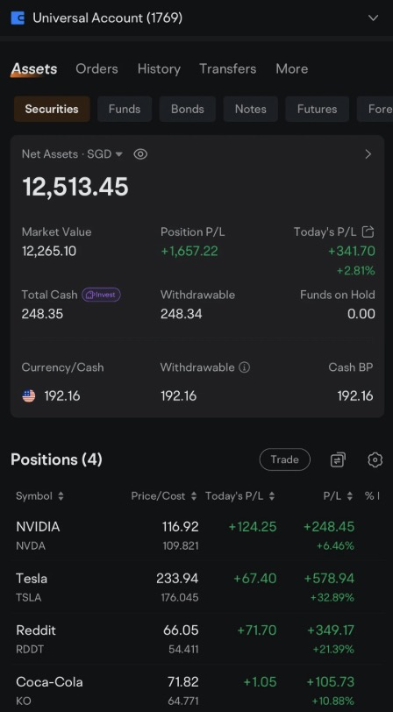Tap the US dollar flag icon

click(x=29, y=396)
